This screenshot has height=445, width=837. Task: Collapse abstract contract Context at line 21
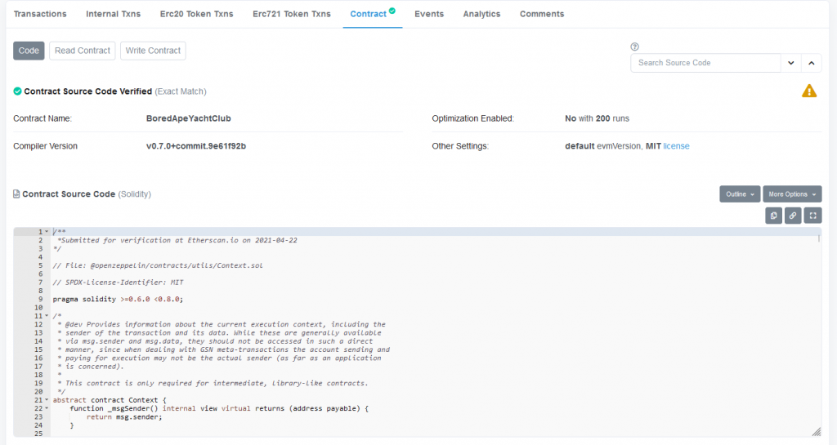tap(47, 400)
